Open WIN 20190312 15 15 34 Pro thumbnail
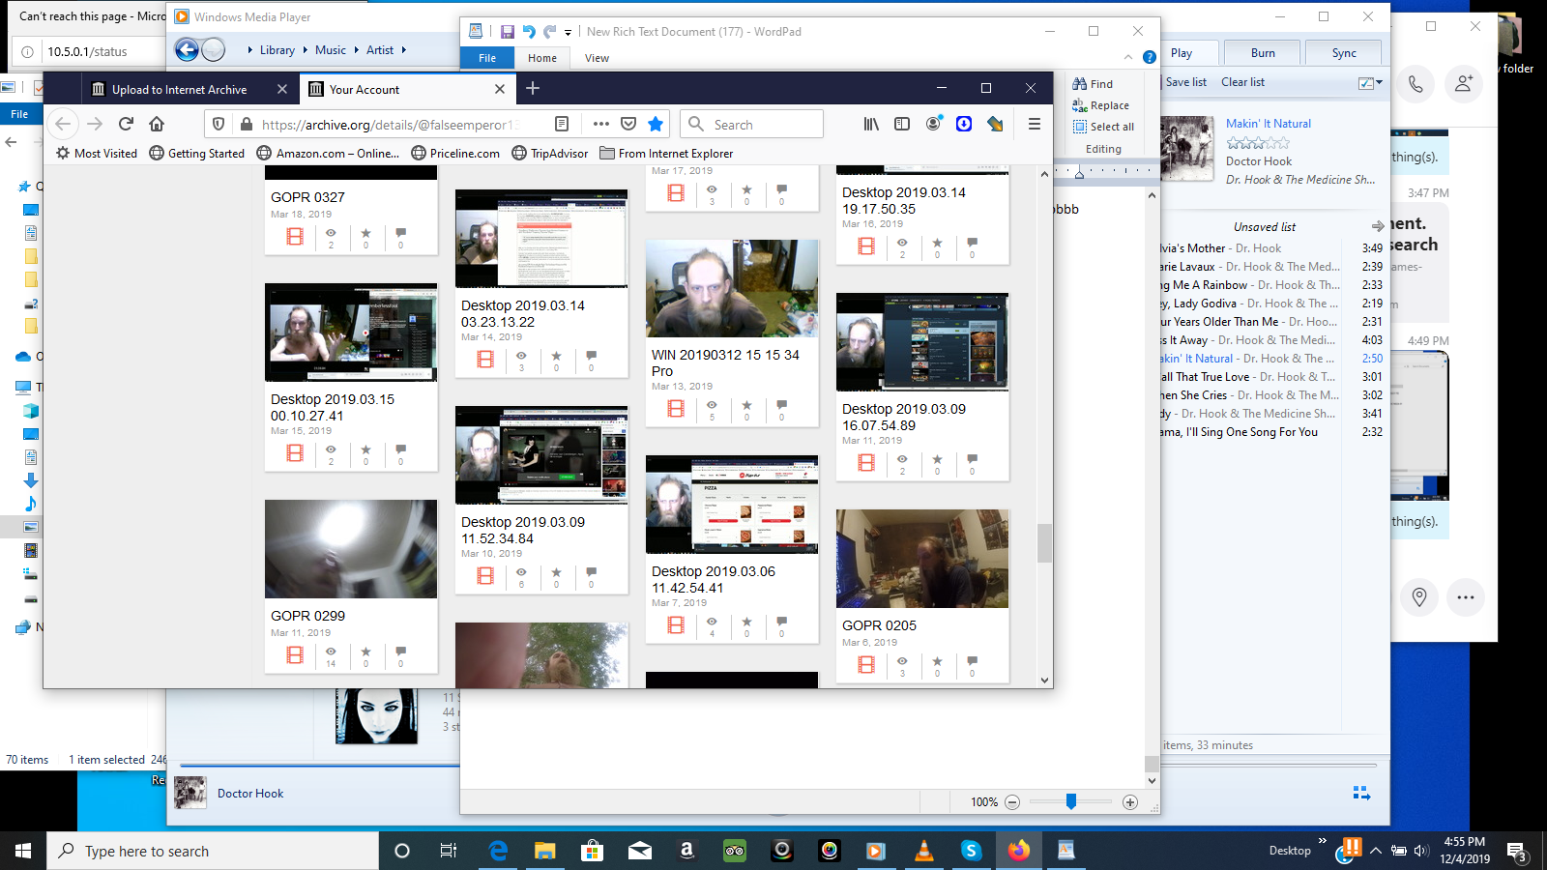The image size is (1547, 870). click(x=732, y=288)
